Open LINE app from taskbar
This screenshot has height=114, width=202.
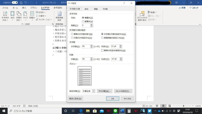click(x=115, y=111)
